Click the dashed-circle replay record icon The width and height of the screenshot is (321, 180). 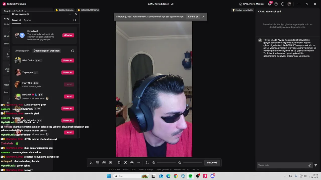point(132,163)
